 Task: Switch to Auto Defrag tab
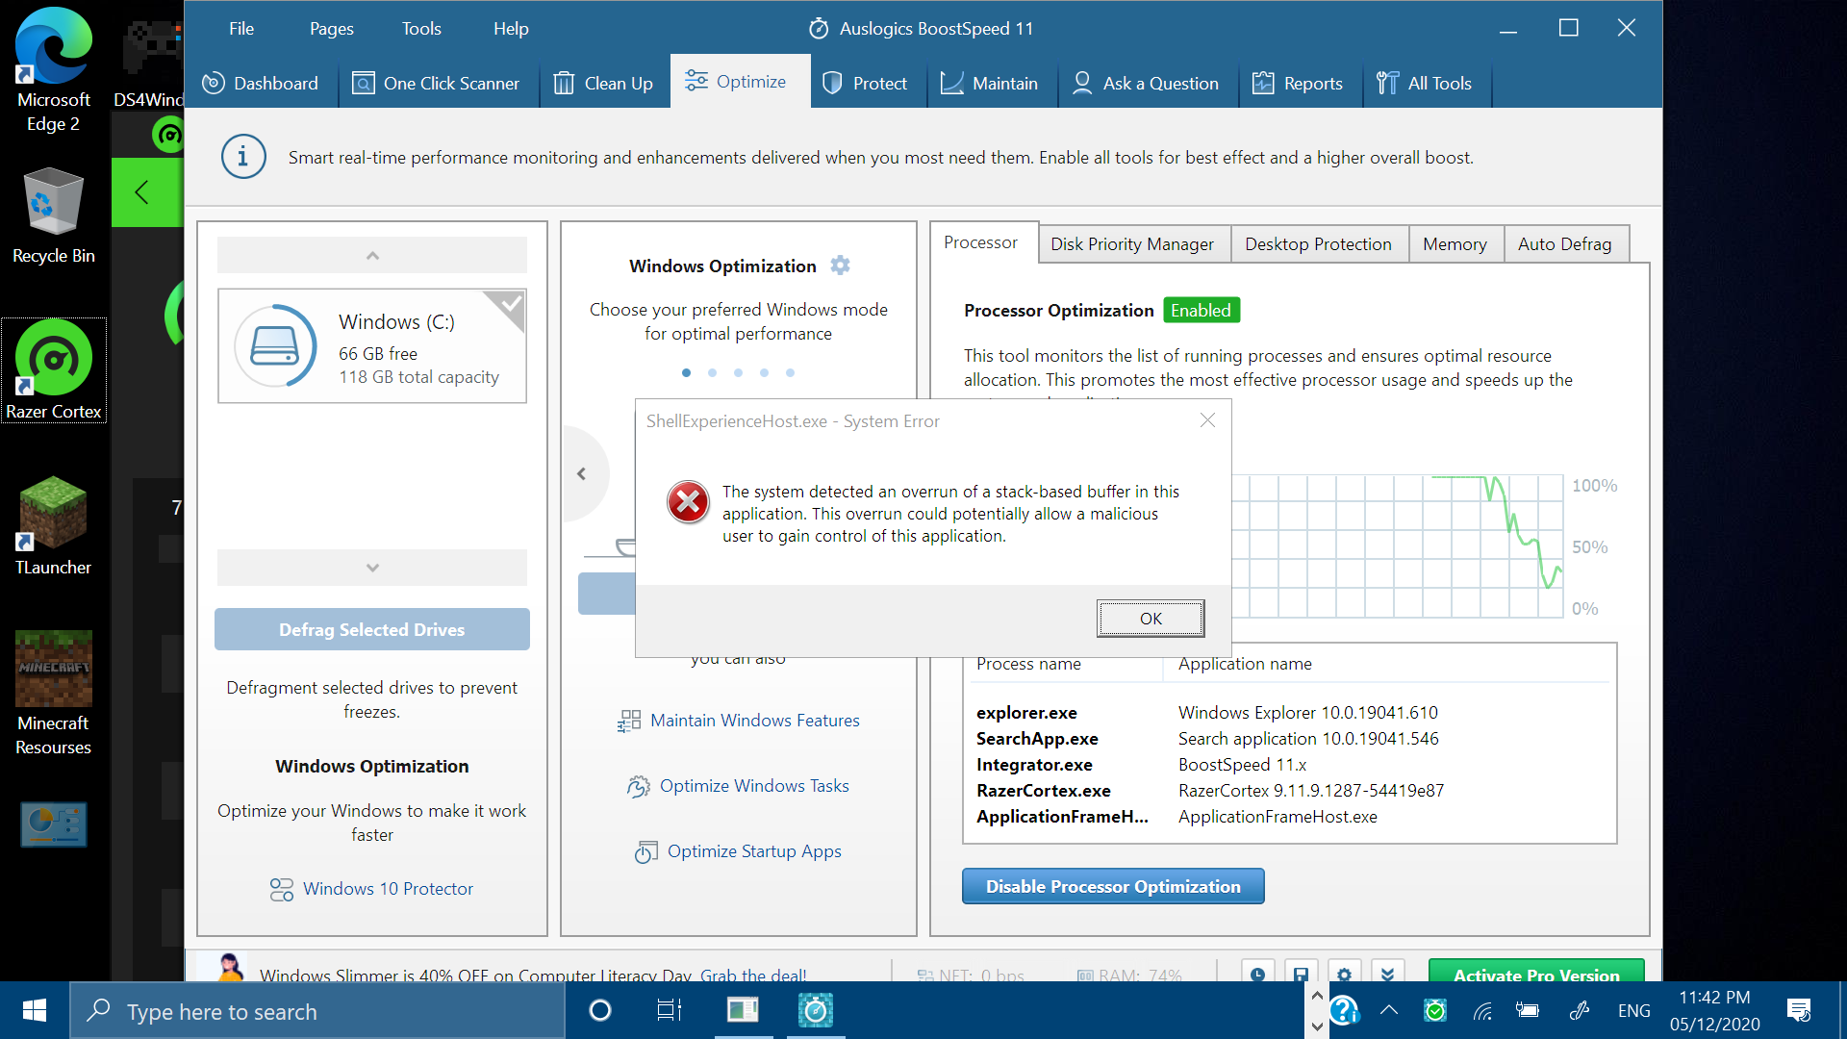[1564, 244]
